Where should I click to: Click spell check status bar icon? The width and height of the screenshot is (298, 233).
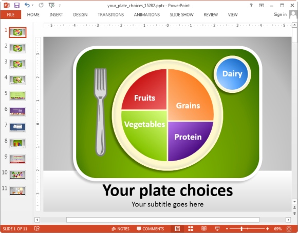(x=37, y=228)
